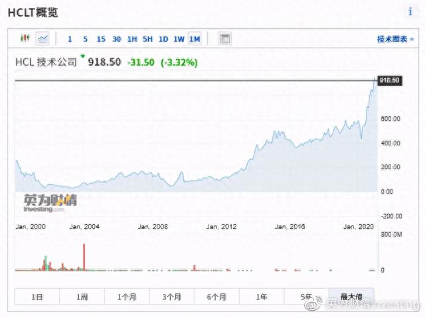Select the 1H interval

tap(132, 39)
